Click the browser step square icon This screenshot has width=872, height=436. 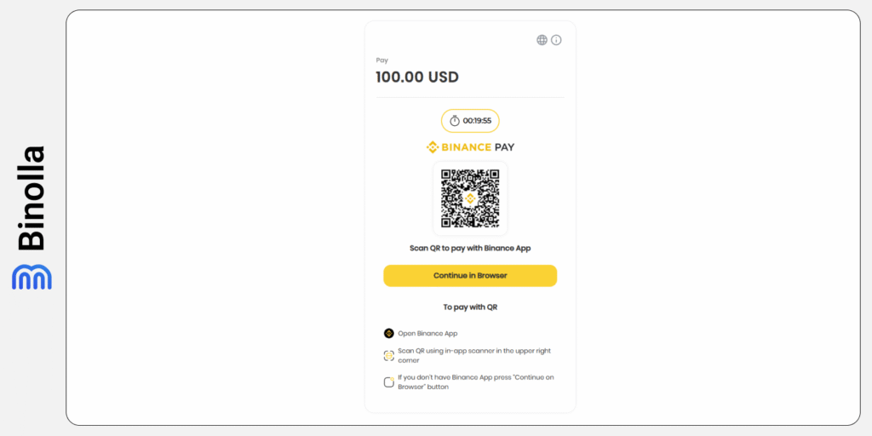pos(389,381)
